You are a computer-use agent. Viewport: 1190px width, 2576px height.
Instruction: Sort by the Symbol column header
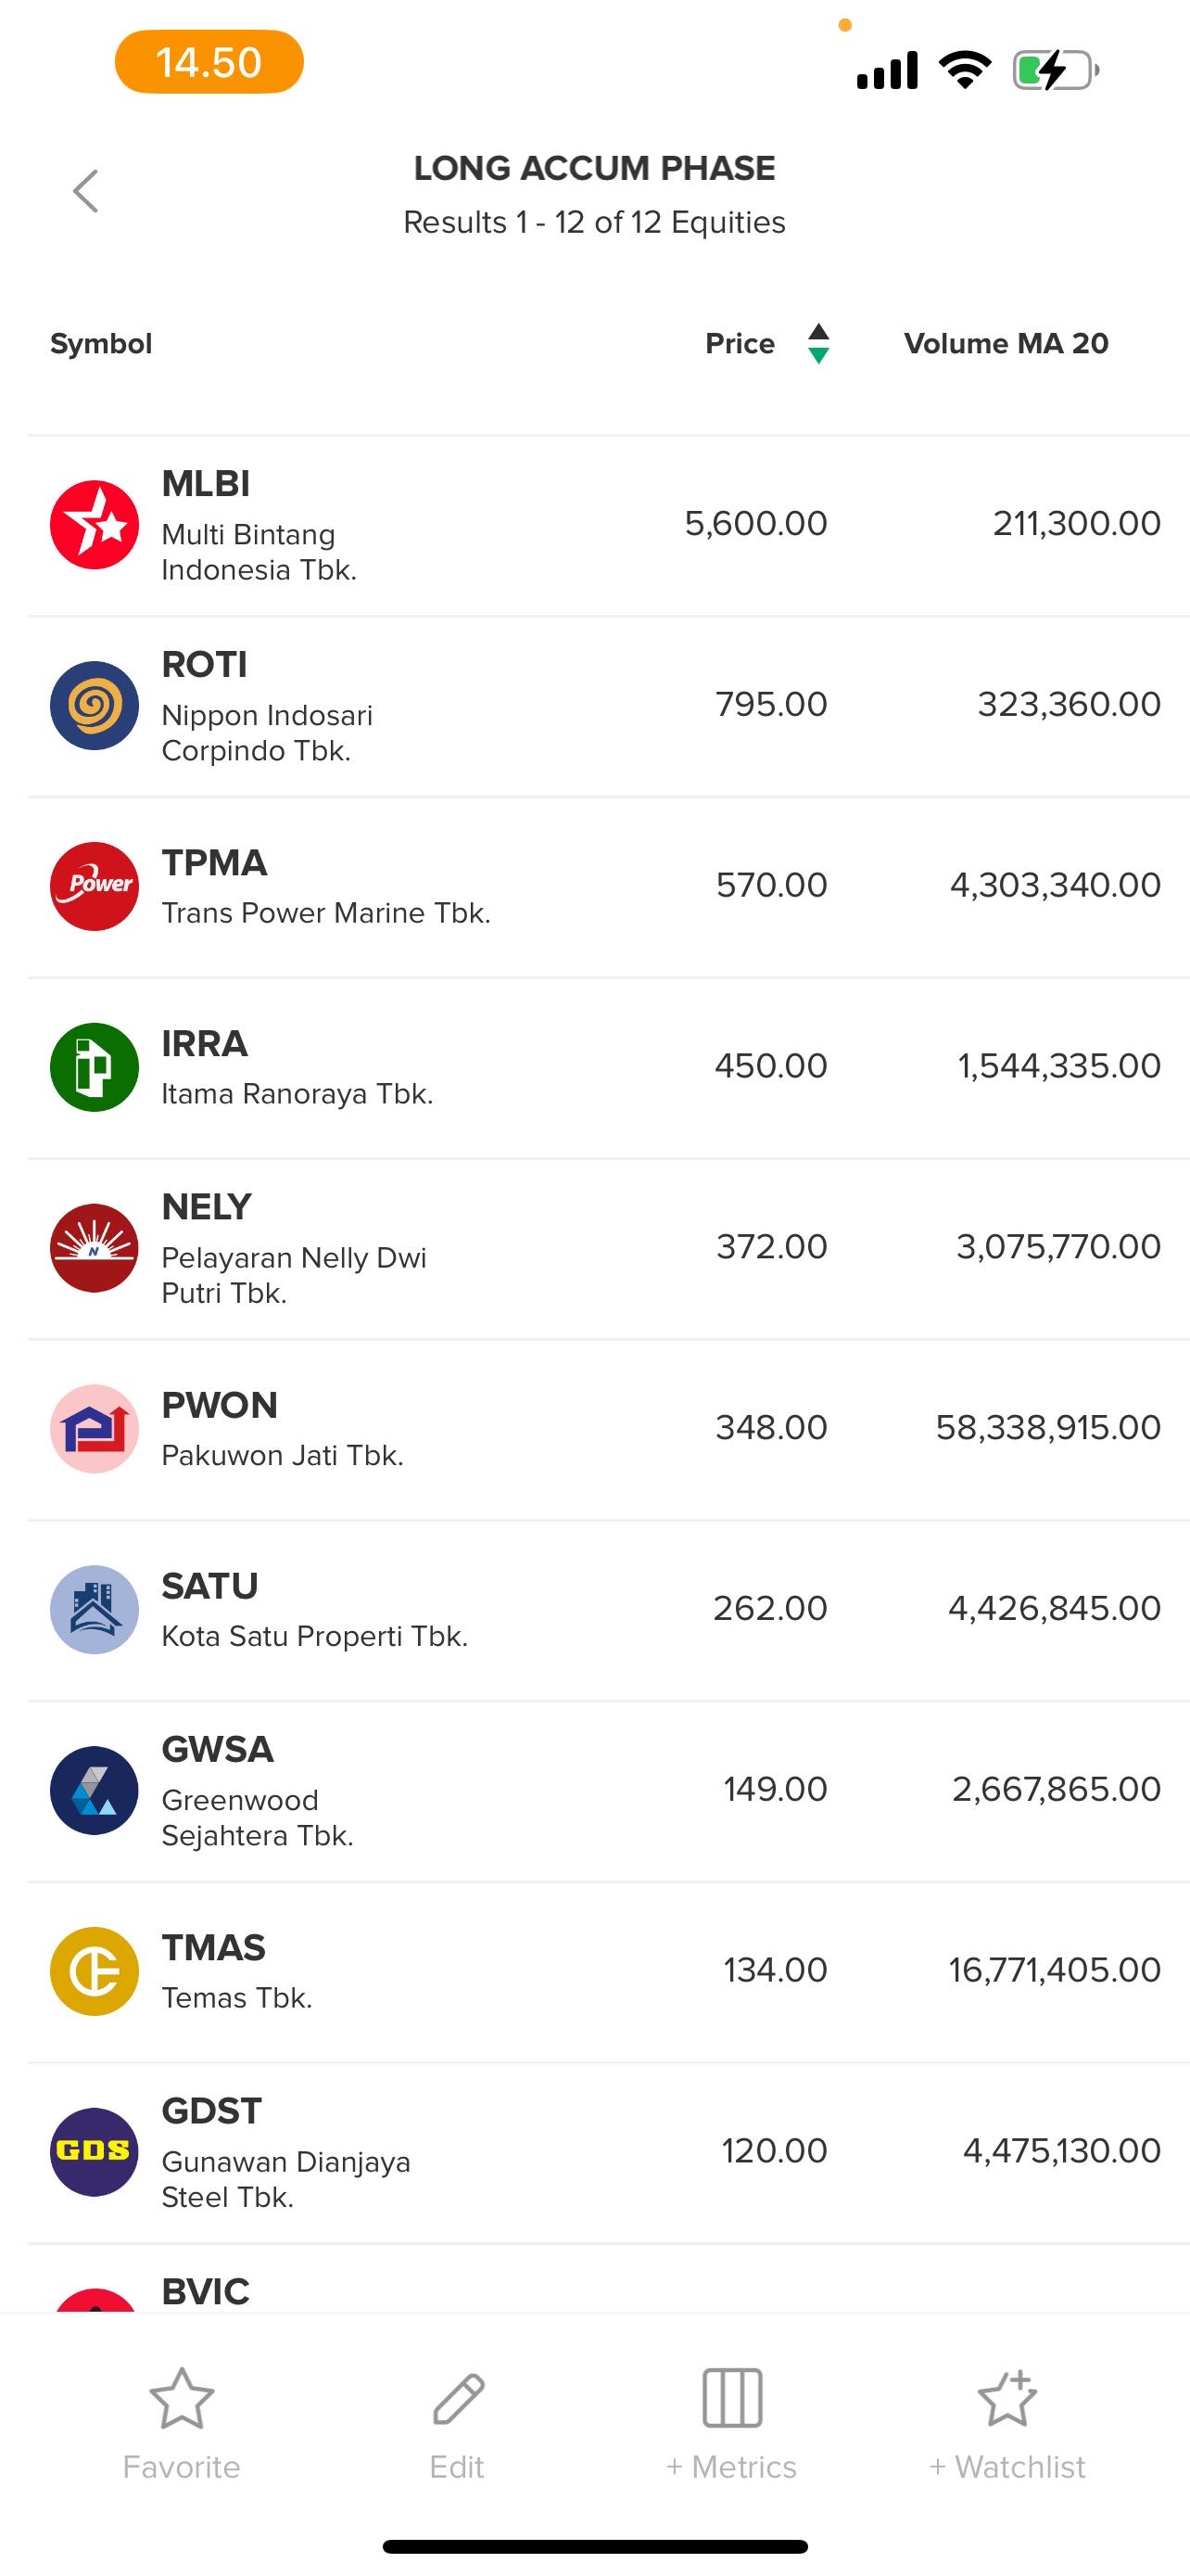(101, 343)
